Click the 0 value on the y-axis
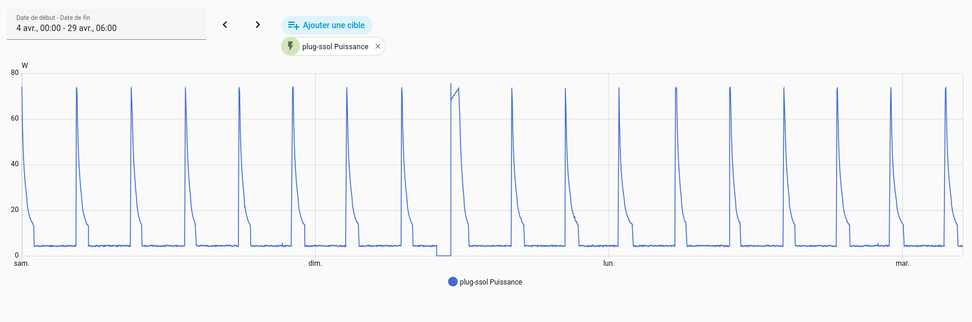The width and height of the screenshot is (972, 322). click(x=17, y=255)
